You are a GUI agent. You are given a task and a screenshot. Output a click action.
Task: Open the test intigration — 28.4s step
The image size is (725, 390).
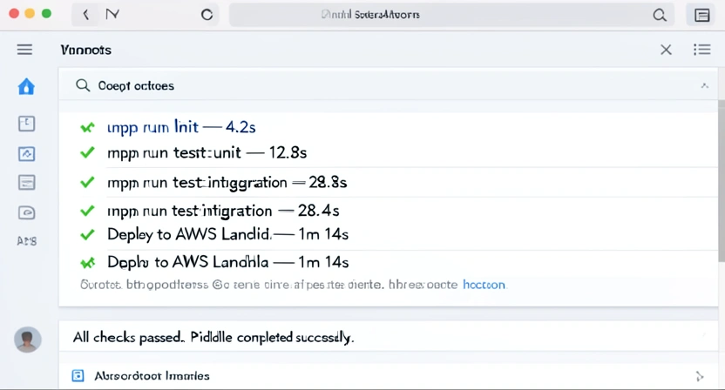[x=223, y=211]
